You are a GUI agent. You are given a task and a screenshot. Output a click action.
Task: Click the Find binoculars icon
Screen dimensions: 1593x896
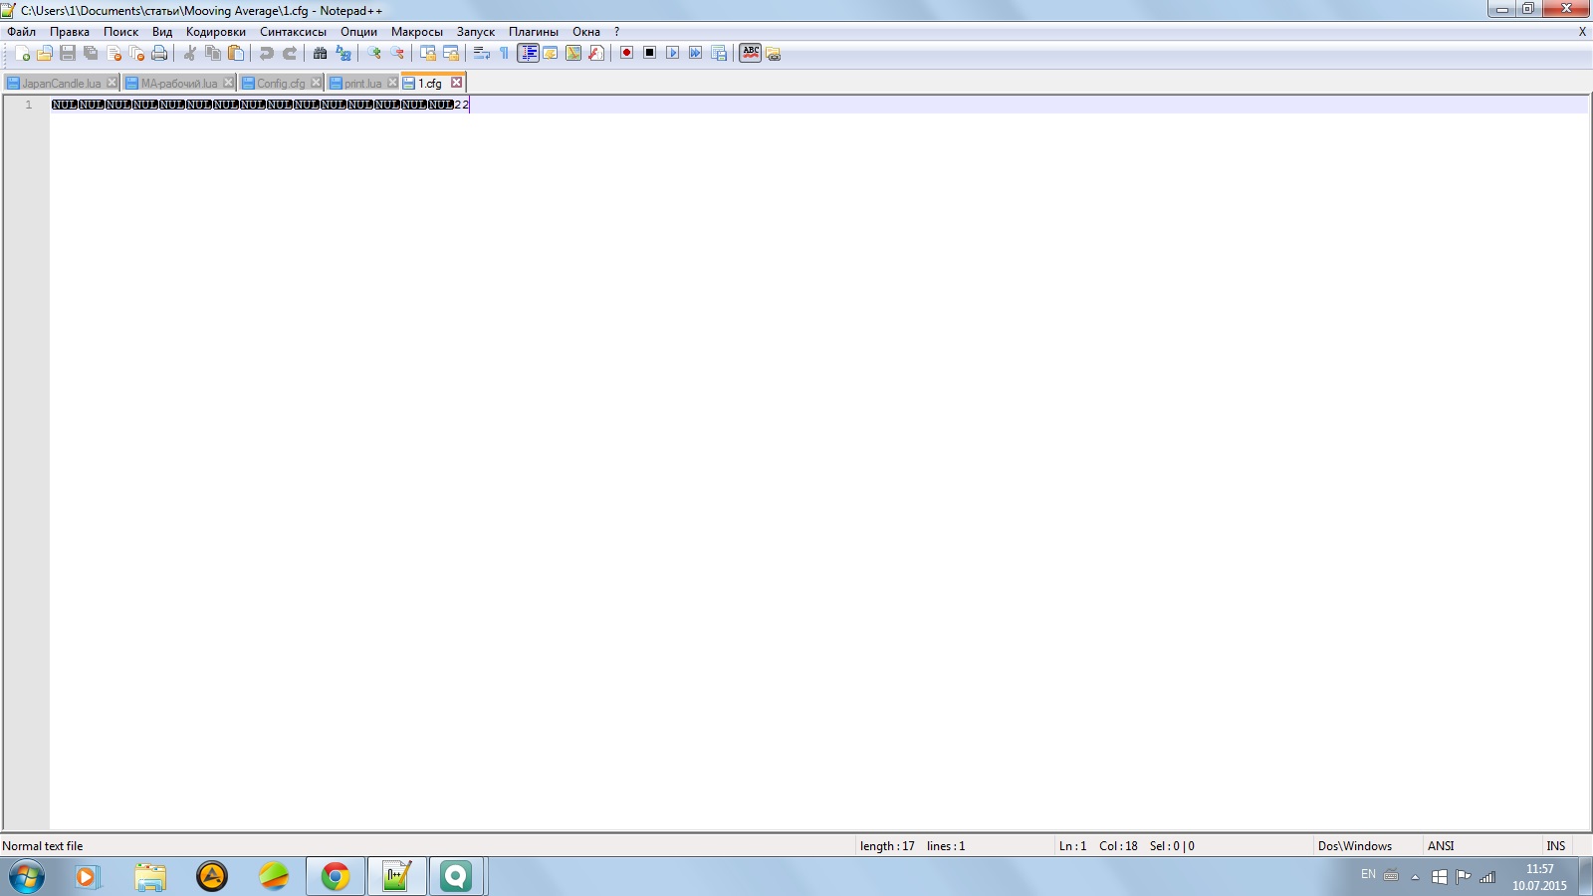click(x=320, y=54)
